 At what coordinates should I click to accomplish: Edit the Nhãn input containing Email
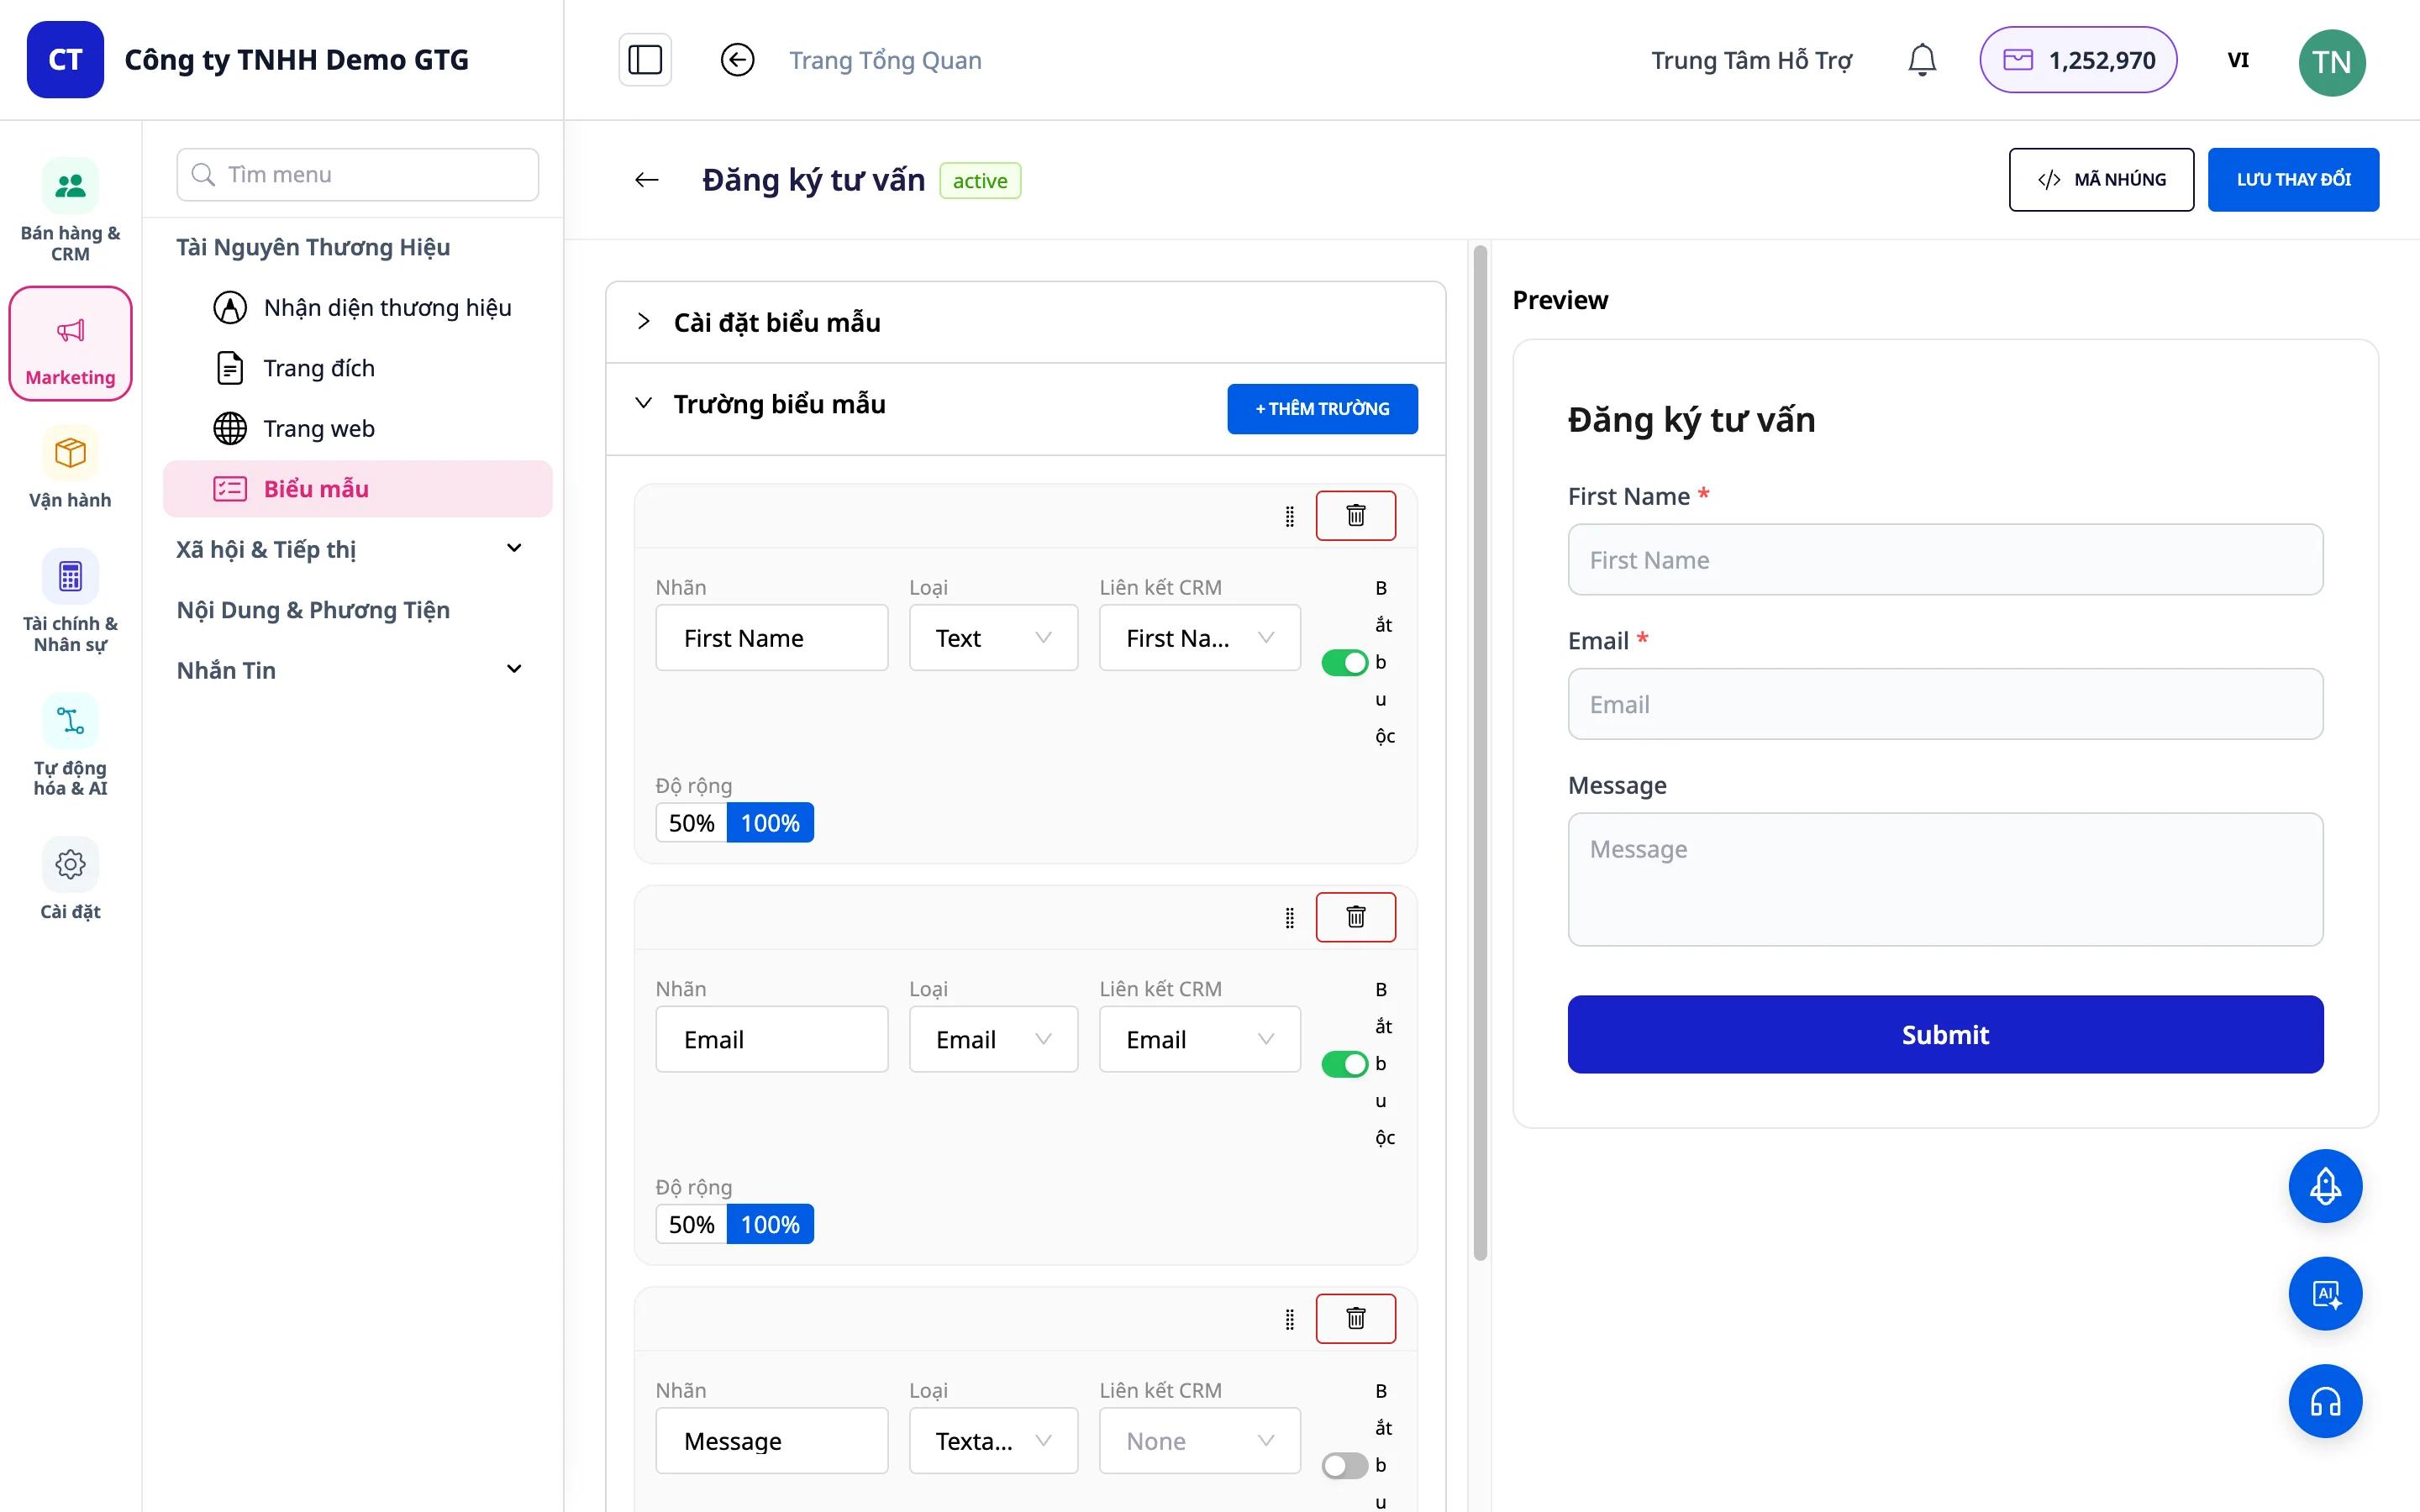click(771, 1039)
